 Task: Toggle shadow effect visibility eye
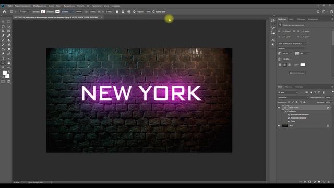point(289,121)
